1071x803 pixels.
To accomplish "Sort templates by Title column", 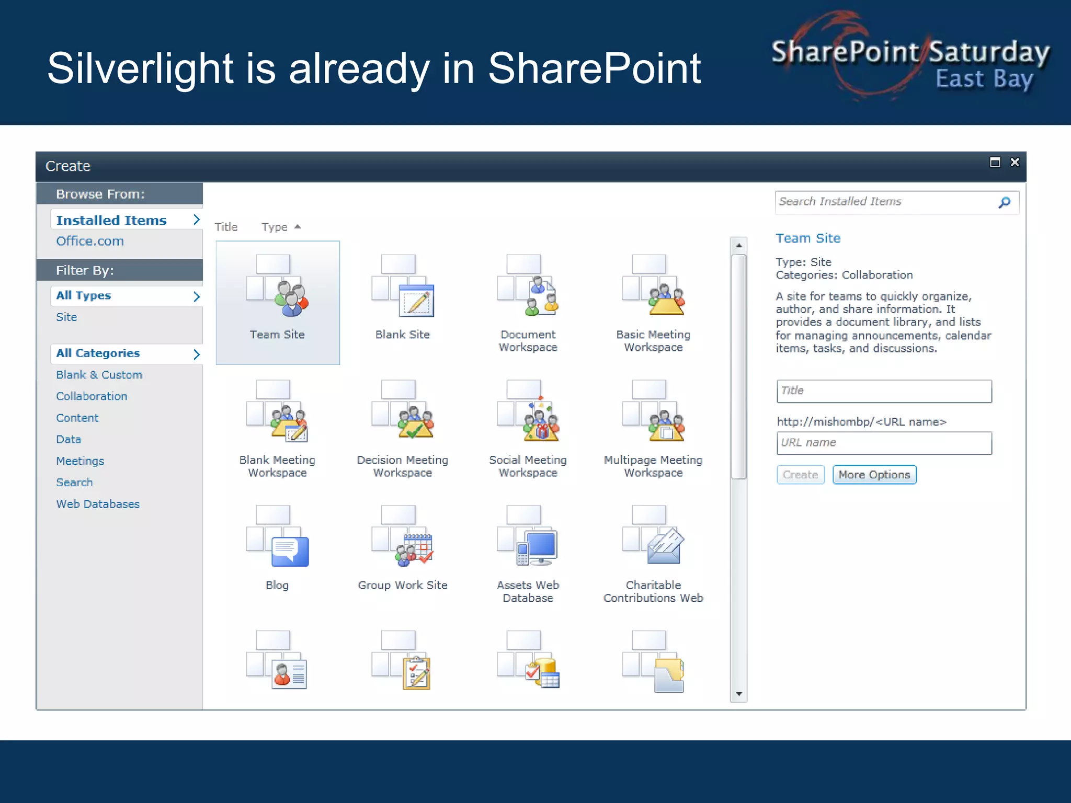I will coord(226,227).
